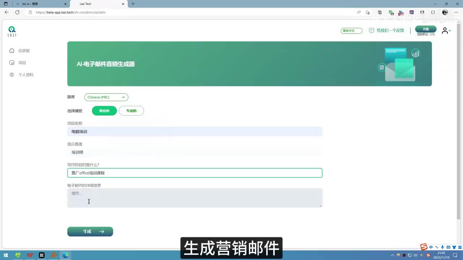
Task: Click the page vertical scrollbar
Action: [459, 119]
